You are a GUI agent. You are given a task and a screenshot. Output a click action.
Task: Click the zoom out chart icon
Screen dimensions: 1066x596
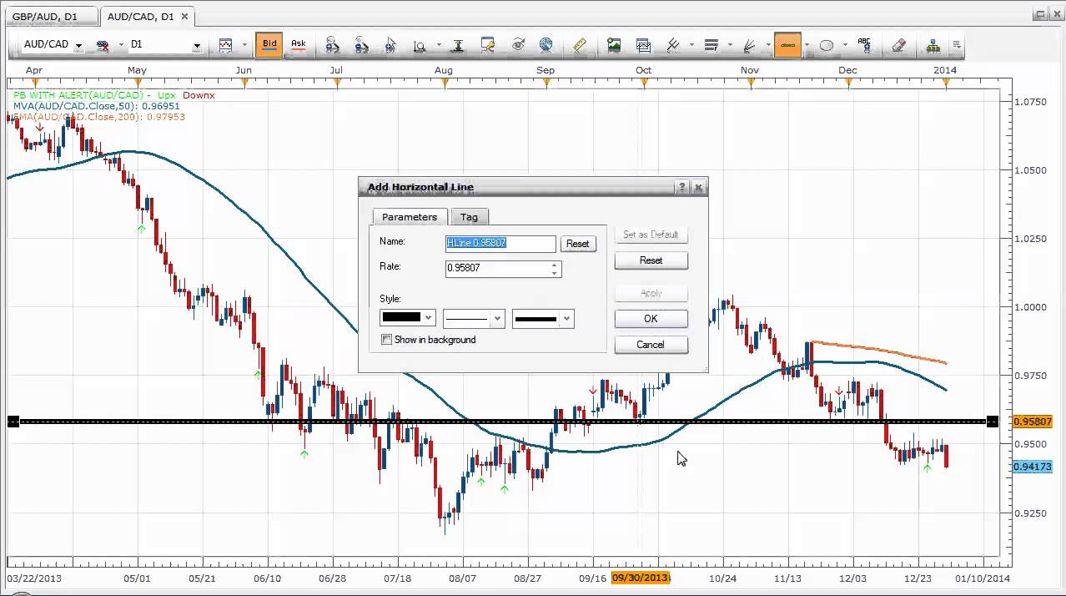[x=361, y=45]
